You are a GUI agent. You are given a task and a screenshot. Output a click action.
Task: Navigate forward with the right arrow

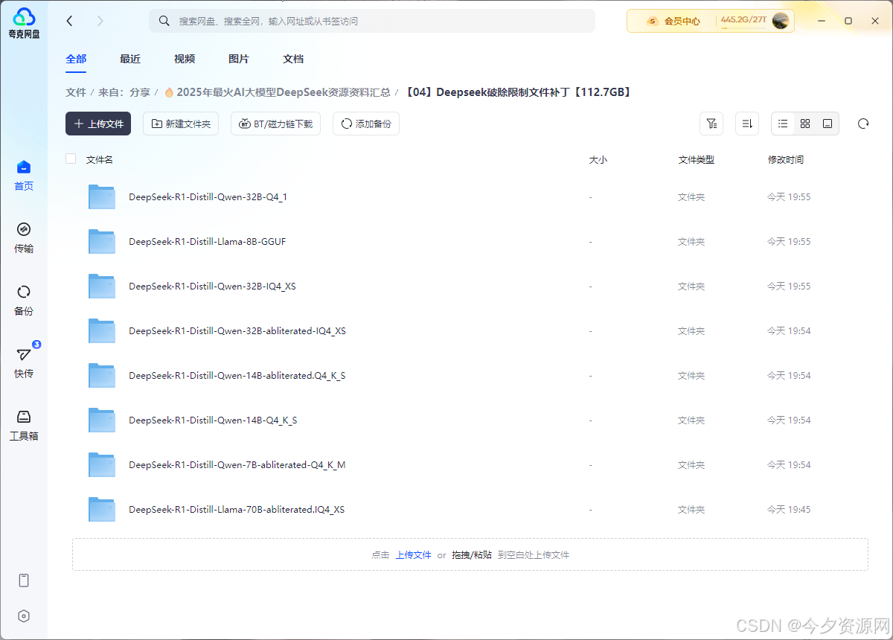(100, 21)
